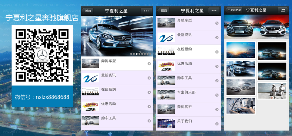The width and height of the screenshot is (292, 136).
Task: Tap the blue A-Class car banner image
Action: (117, 36)
